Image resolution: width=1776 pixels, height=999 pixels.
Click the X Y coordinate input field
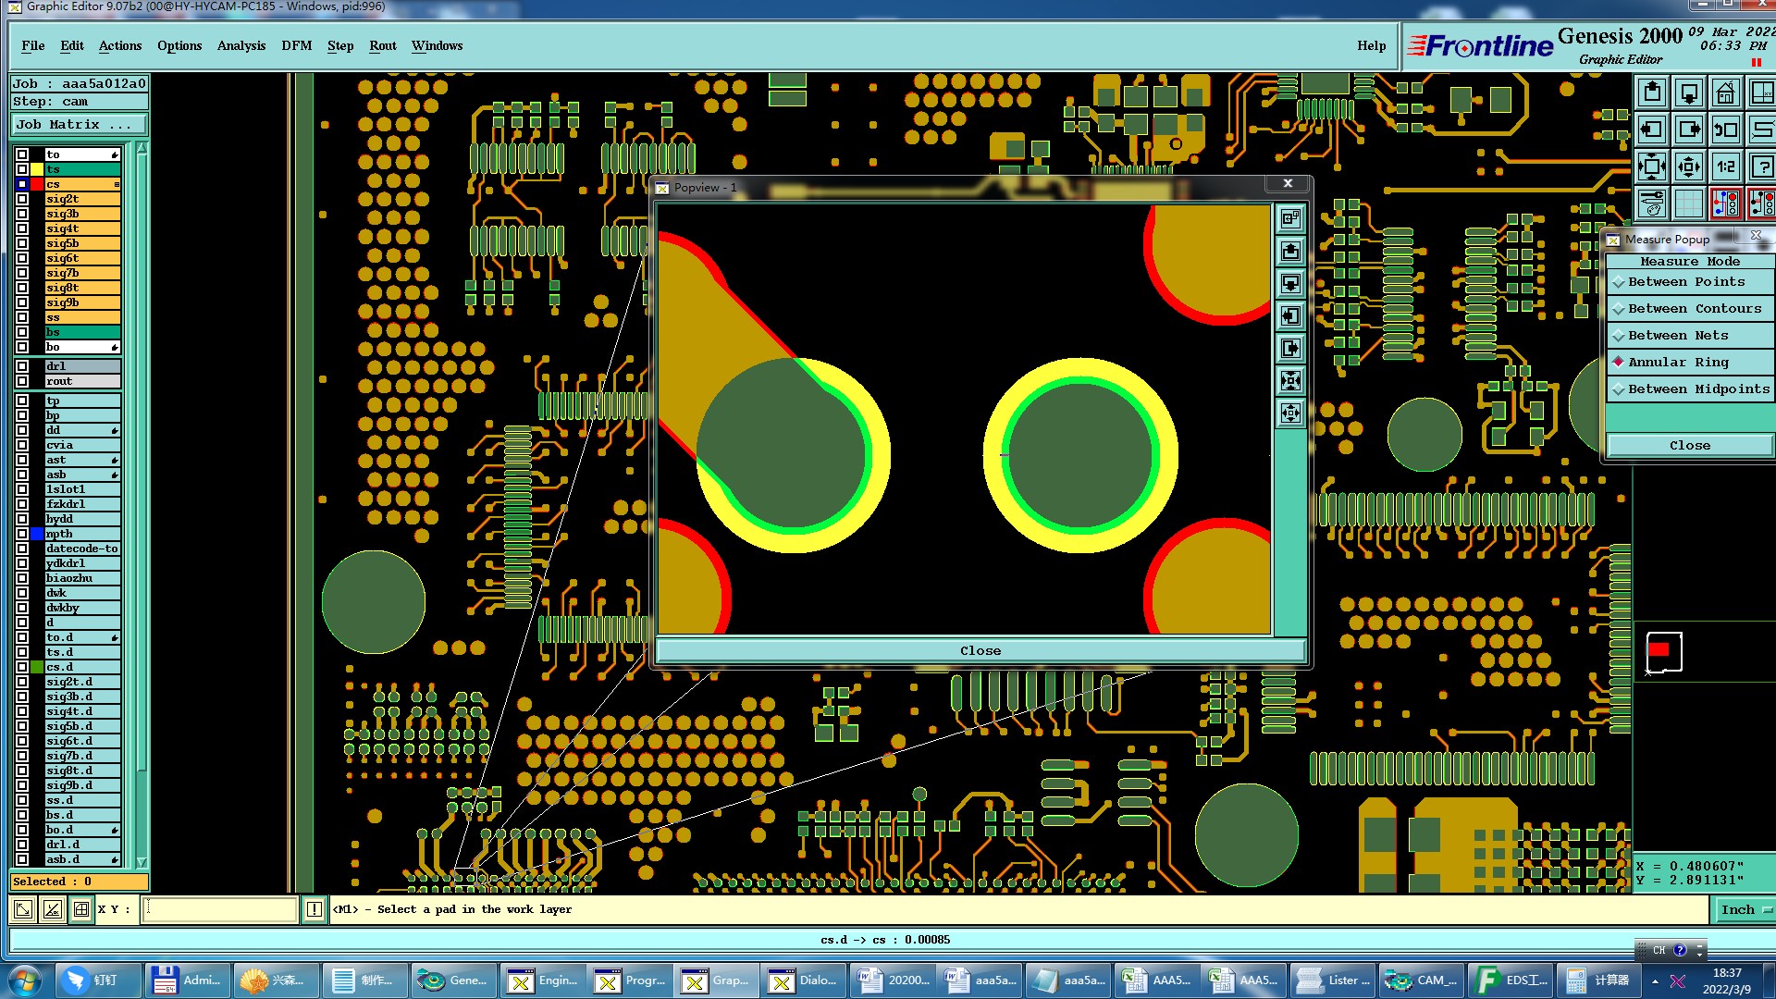click(x=220, y=909)
